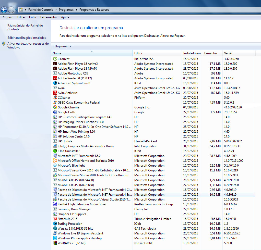
Task: Select the Windows Live ID Sign-in Assistant icon
Action: point(55,233)
